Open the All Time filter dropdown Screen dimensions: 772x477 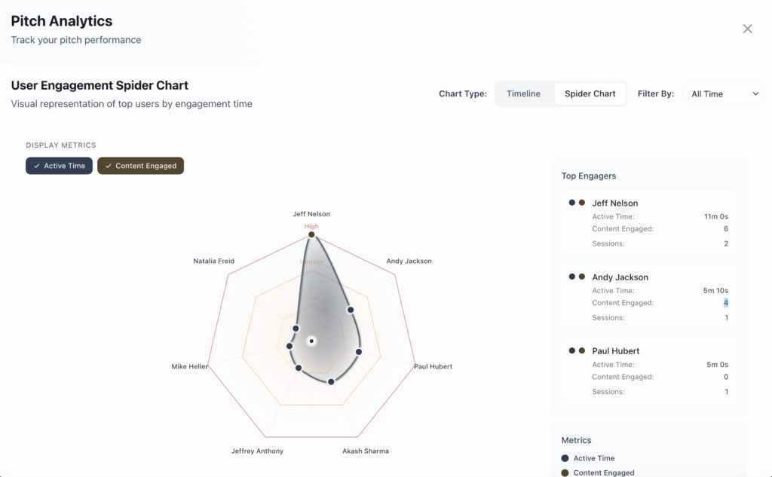pos(724,94)
